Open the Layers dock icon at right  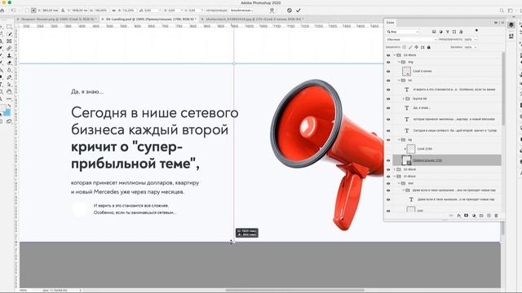point(511,25)
